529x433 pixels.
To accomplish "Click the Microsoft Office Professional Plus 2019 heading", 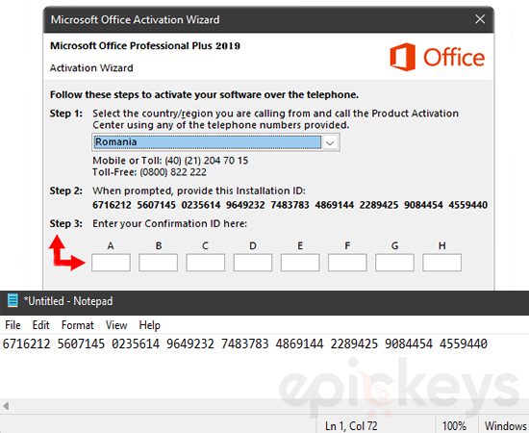I will pos(145,46).
